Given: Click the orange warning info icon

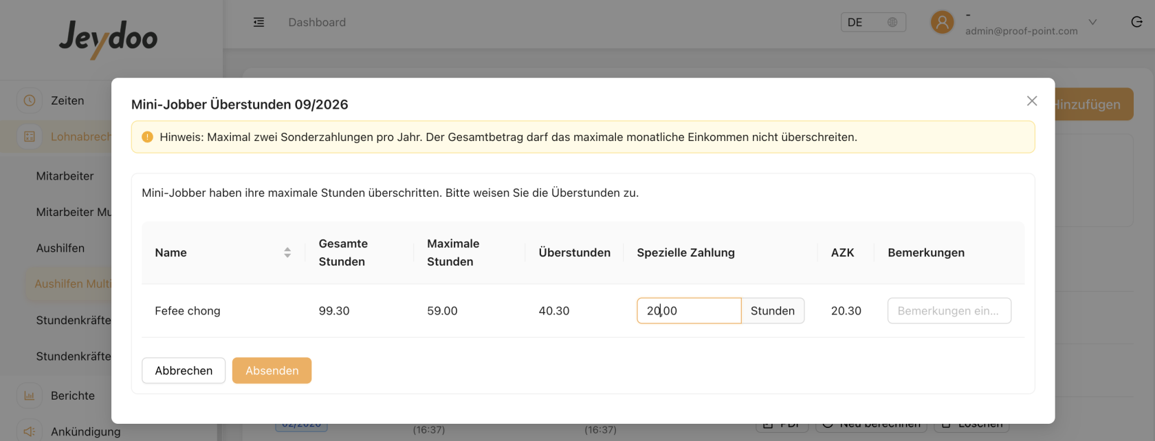Looking at the screenshot, I should 147,137.
